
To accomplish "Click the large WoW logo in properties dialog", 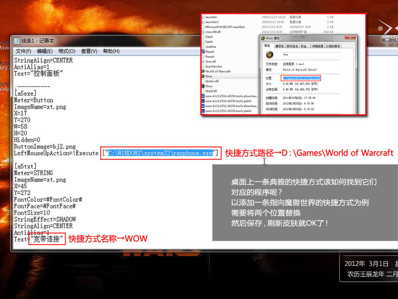I will [x=269, y=55].
